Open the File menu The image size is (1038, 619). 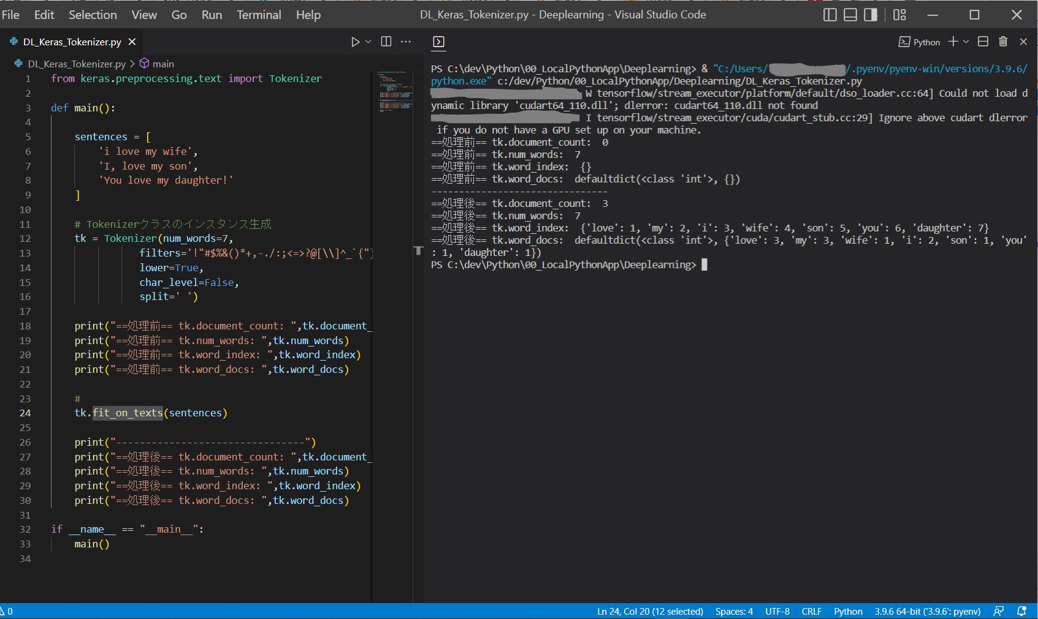coord(10,15)
